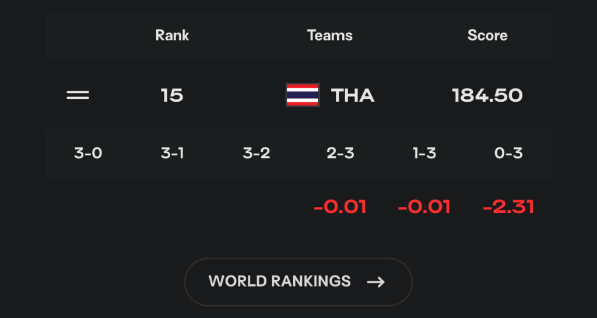Select the 3-0 result column
This screenshot has width=597, height=318.
point(88,153)
